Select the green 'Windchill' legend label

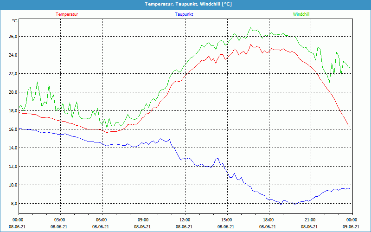point(301,14)
